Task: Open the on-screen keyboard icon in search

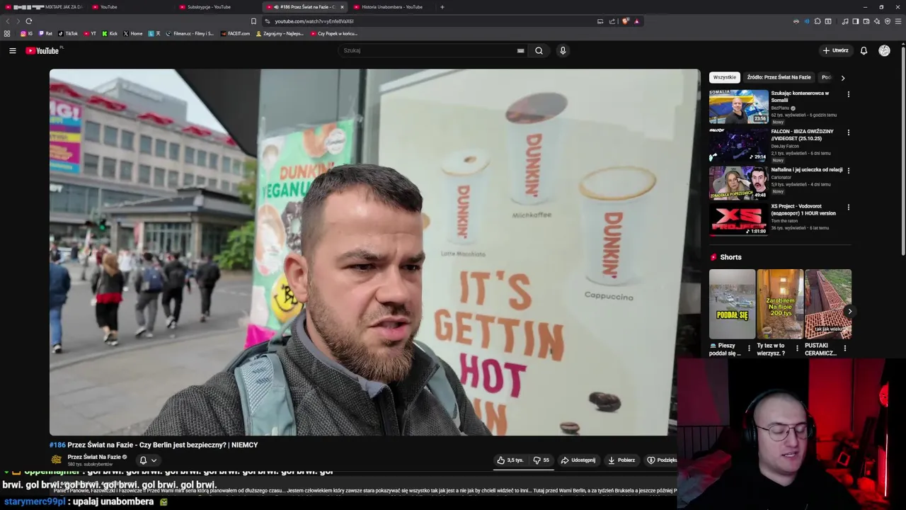Action: tap(521, 50)
